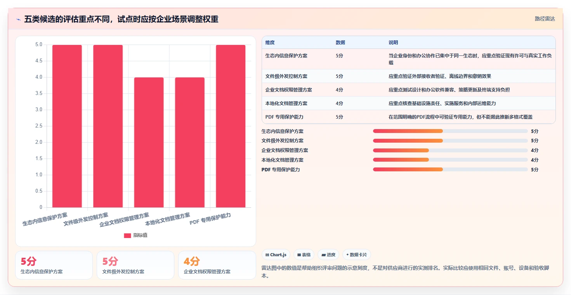Click the 指标值 legend label
This screenshot has width=571, height=295.
(140, 235)
